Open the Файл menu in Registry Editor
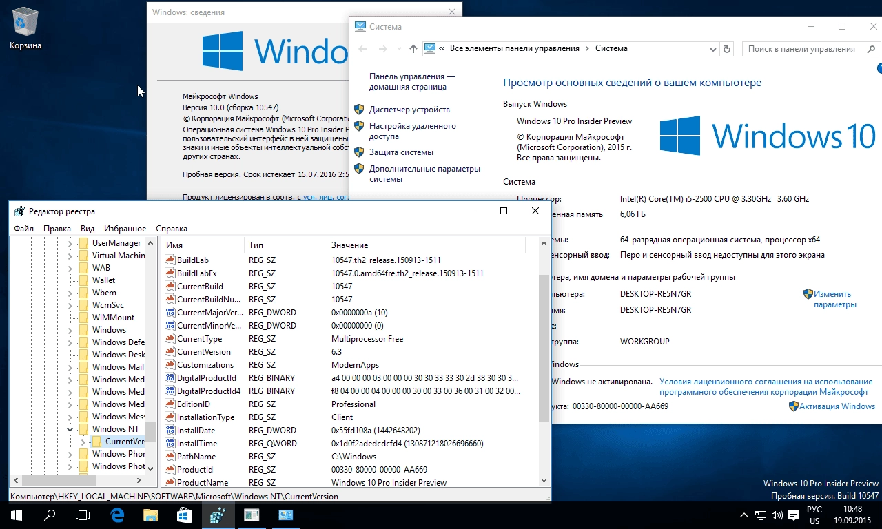 (23, 229)
